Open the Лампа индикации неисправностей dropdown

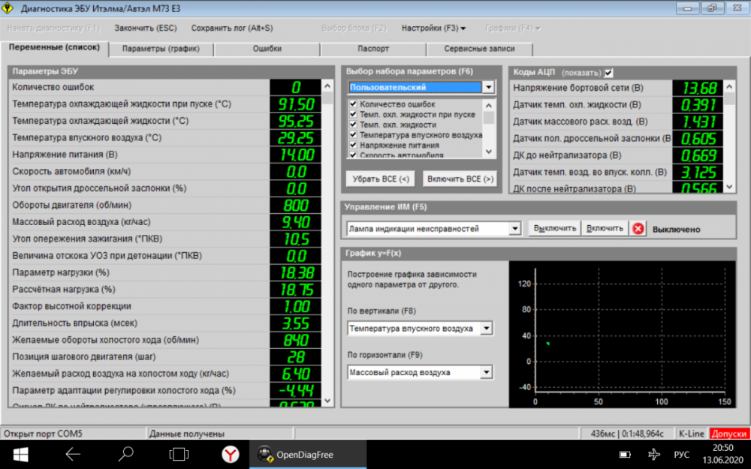[514, 229]
